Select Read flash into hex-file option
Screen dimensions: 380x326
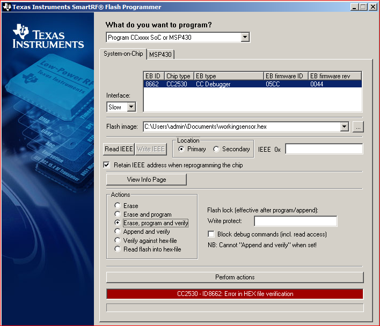click(x=118, y=249)
